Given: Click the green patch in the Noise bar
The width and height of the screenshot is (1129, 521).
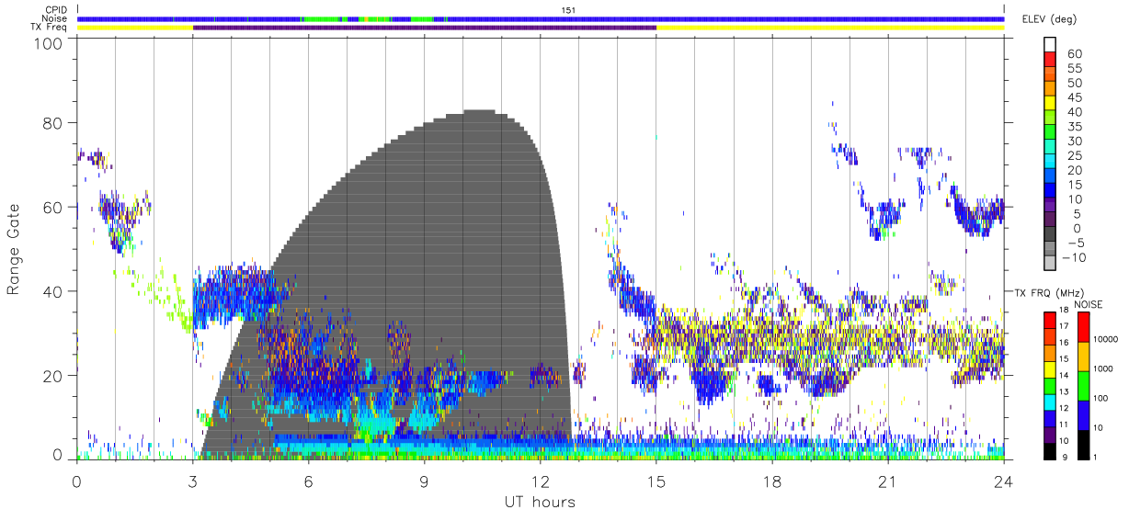Looking at the screenshot, I should (x=321, y=18).
